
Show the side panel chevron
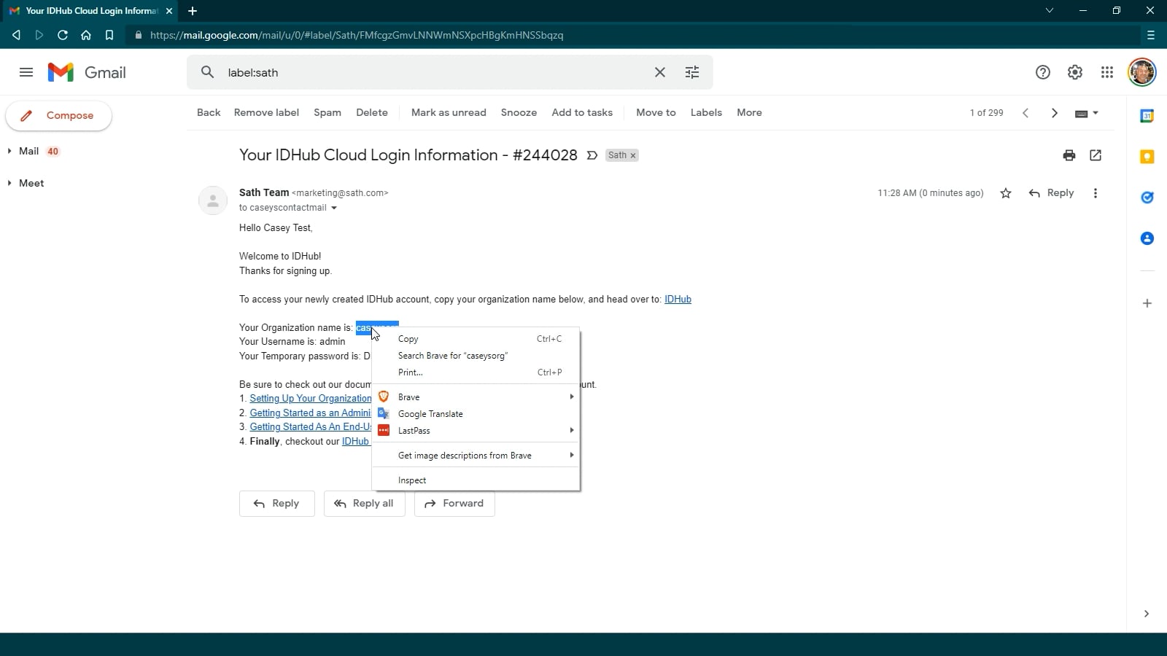[1147, 614]
